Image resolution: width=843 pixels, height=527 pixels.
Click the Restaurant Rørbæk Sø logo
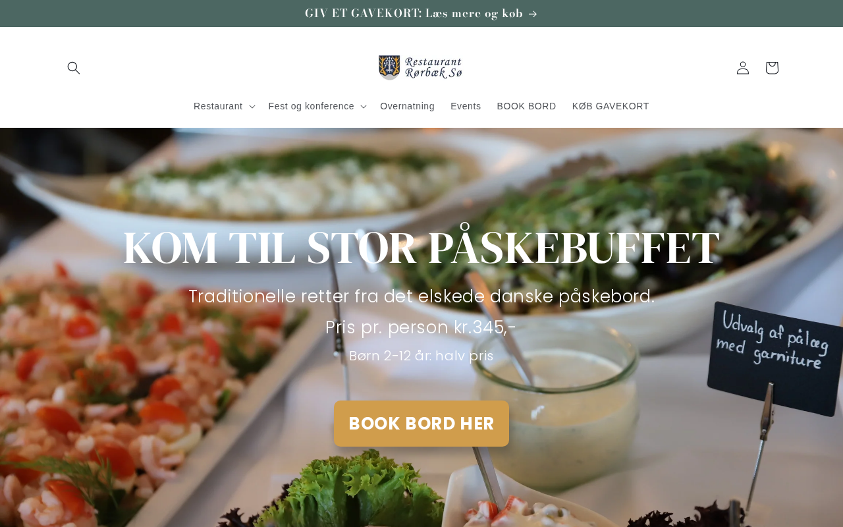click(x=421, y=68)
